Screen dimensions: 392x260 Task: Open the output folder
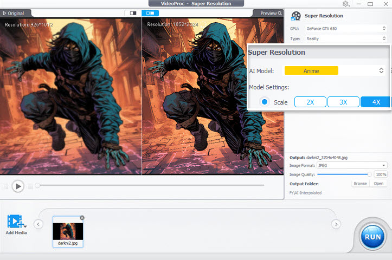click(x=378, y=184)
